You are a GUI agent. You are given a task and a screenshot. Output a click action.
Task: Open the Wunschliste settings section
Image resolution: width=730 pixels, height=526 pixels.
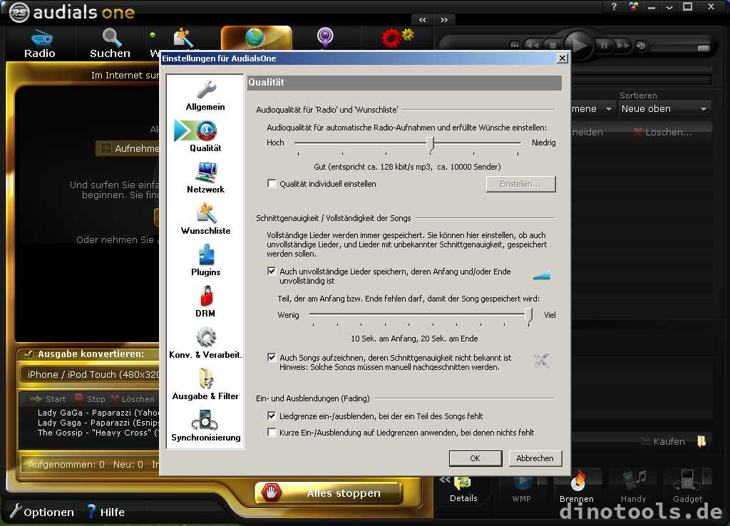point(205,219)
